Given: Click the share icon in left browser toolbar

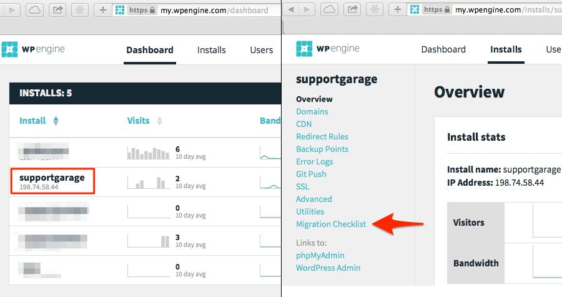Looking at the screenshot, I should [57, 9].
